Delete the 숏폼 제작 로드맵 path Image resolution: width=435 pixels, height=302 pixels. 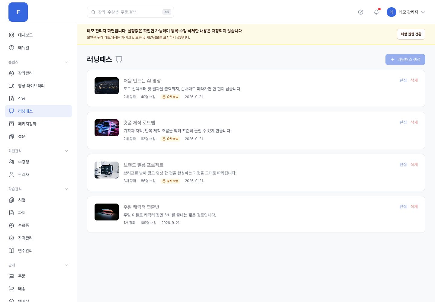coord(414,122)
